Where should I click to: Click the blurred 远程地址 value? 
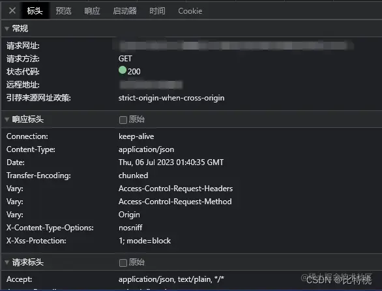151,85
